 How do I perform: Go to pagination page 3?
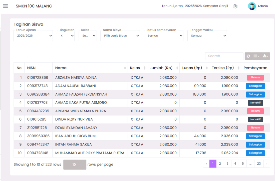[x=227, y=164]
